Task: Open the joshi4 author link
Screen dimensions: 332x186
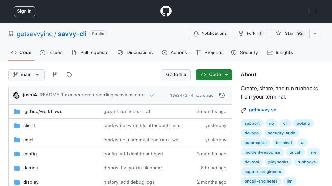Action: point(30,95)
